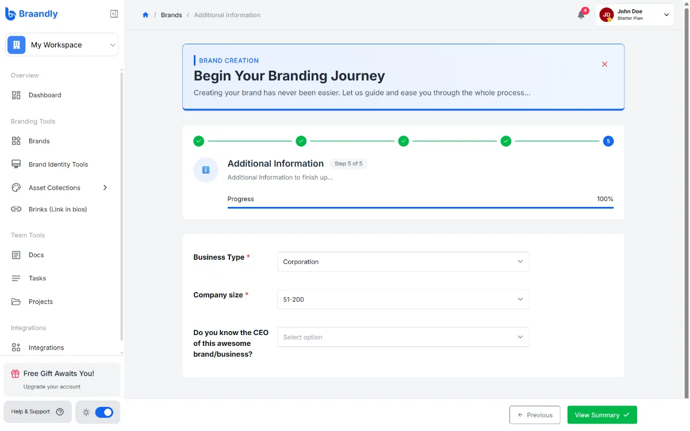Click the Additional Information breadcrumb text
This screenshot has height=431, width=690.
coord(227,15)
